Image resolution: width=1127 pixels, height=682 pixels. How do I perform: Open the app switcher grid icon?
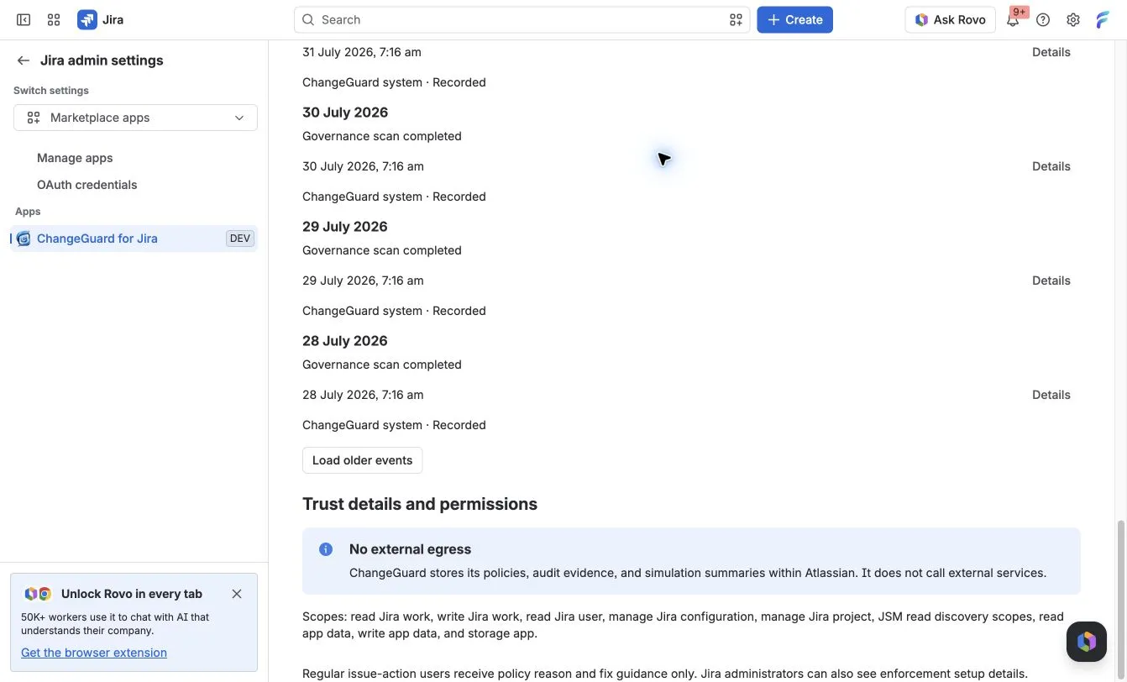pos(54,19)
